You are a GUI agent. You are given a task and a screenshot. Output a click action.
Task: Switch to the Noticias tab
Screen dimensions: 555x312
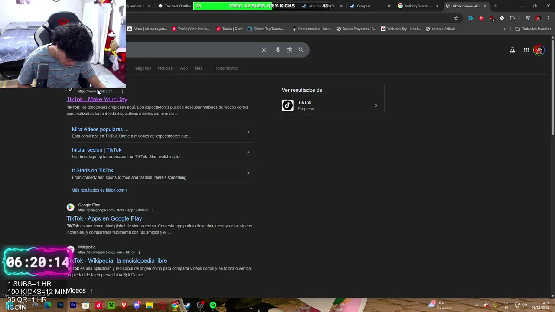[x=165, y=68]
